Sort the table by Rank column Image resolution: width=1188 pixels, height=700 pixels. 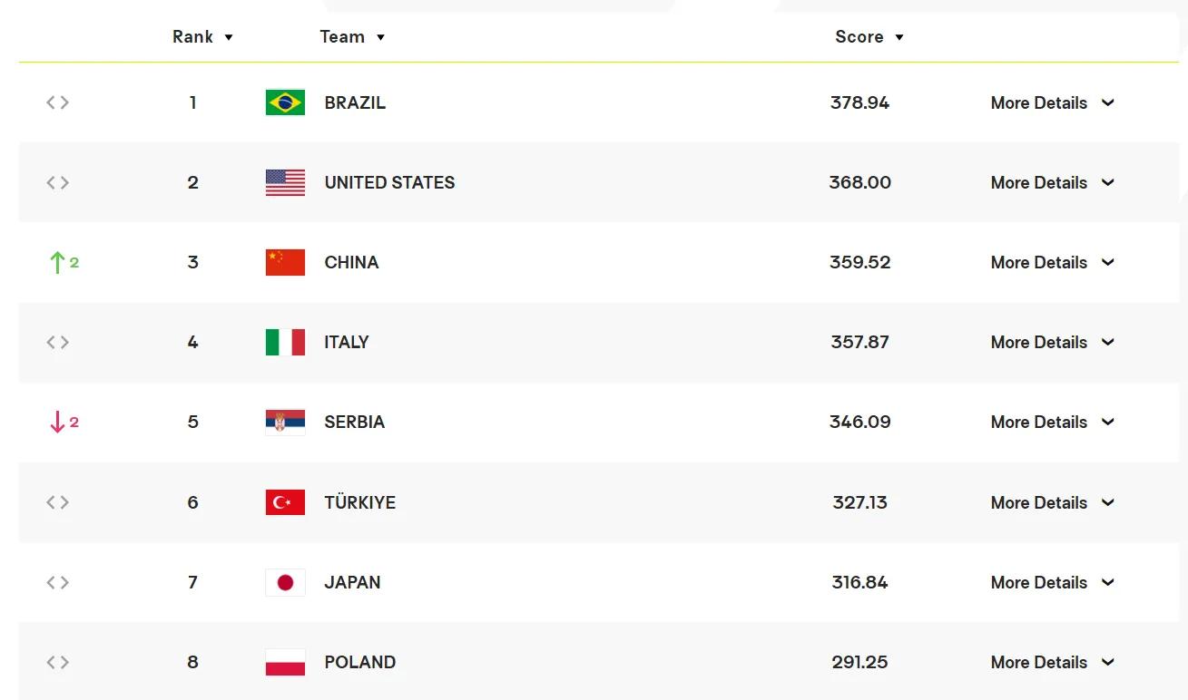point(202,37)
